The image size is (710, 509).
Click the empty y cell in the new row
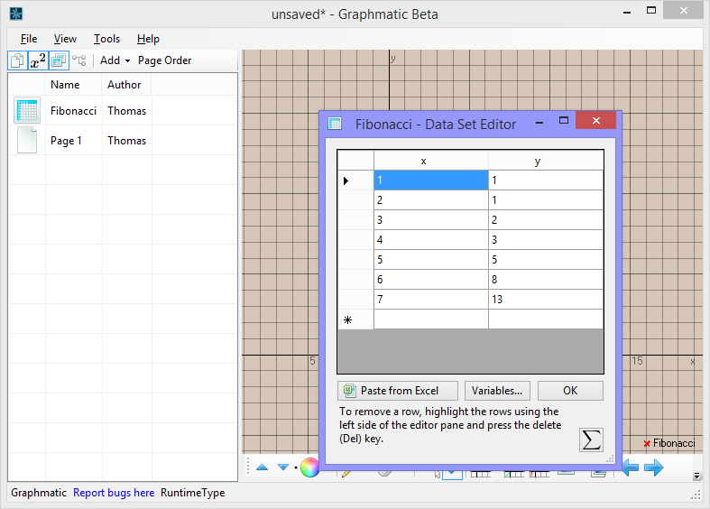546,319
